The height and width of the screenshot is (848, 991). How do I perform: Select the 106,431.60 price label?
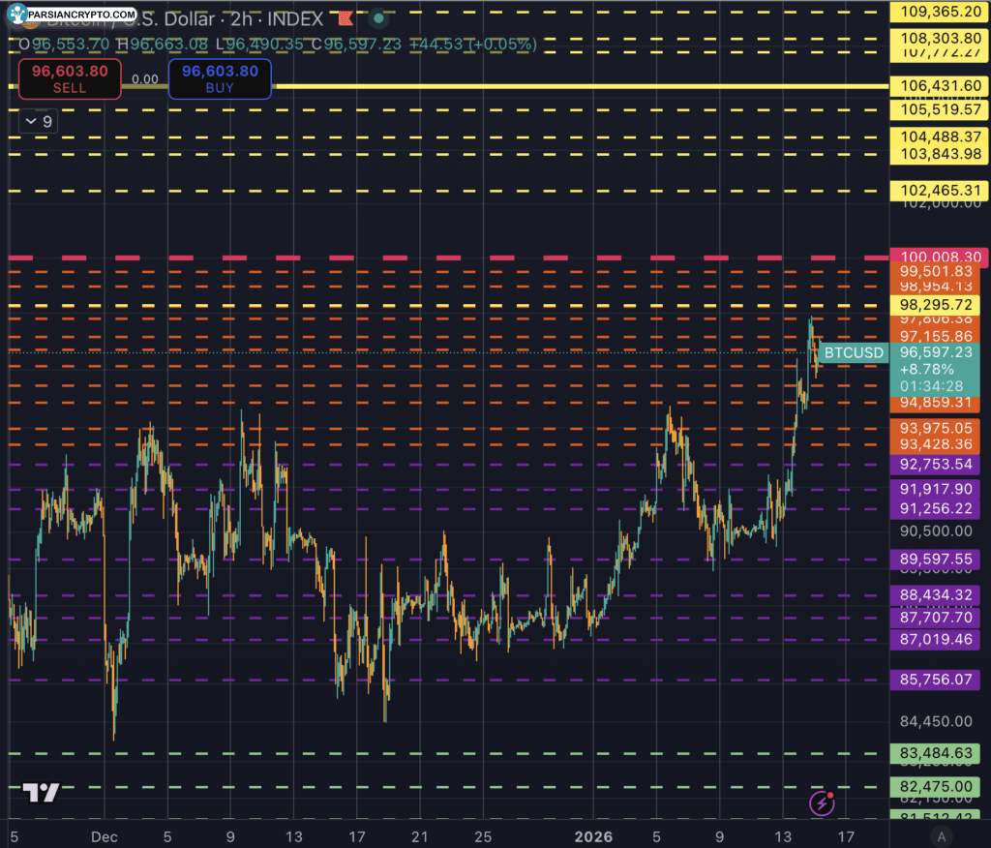pyautogui.click(x=941, y=85)
